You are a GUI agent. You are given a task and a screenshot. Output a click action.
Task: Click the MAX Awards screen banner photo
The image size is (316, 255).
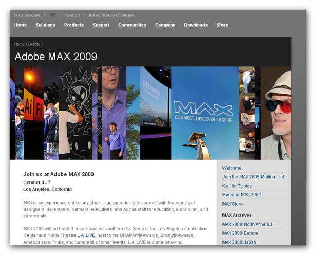[156, 113]
